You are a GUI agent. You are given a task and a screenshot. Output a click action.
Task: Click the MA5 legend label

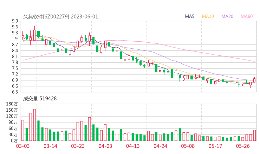coord(189,16)
